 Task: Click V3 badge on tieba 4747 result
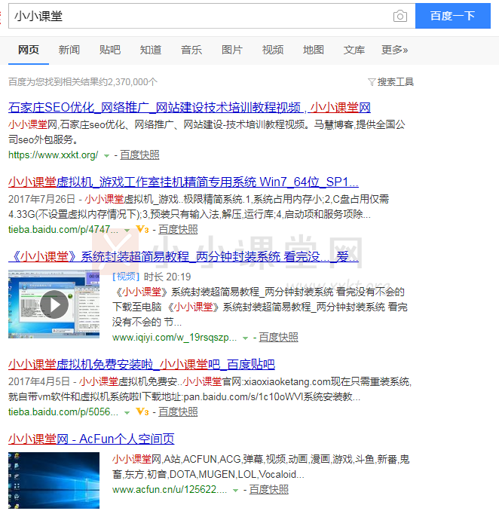(142, 229)
